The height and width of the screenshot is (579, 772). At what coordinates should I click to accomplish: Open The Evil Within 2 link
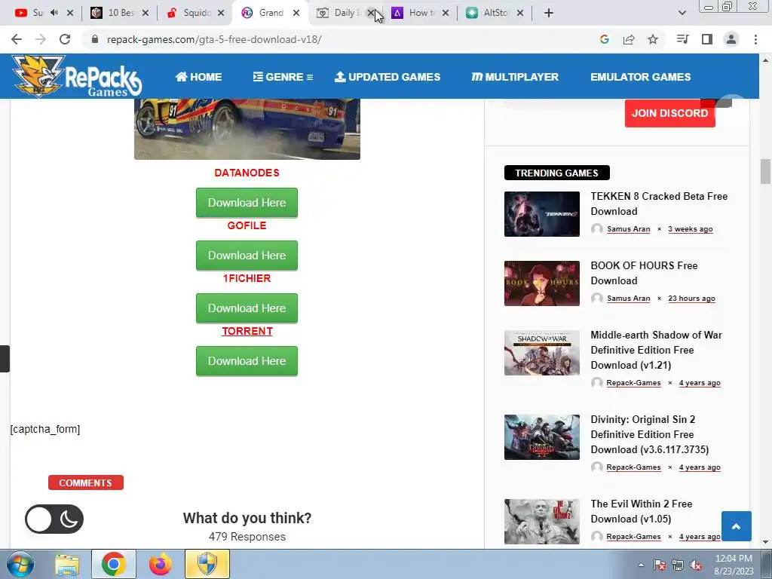coord(641,511)
